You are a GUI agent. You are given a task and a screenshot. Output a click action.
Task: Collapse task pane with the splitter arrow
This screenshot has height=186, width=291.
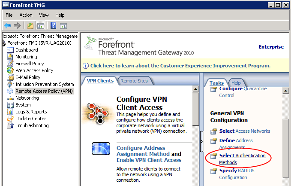pyautogui.click(x=201, y=142)
